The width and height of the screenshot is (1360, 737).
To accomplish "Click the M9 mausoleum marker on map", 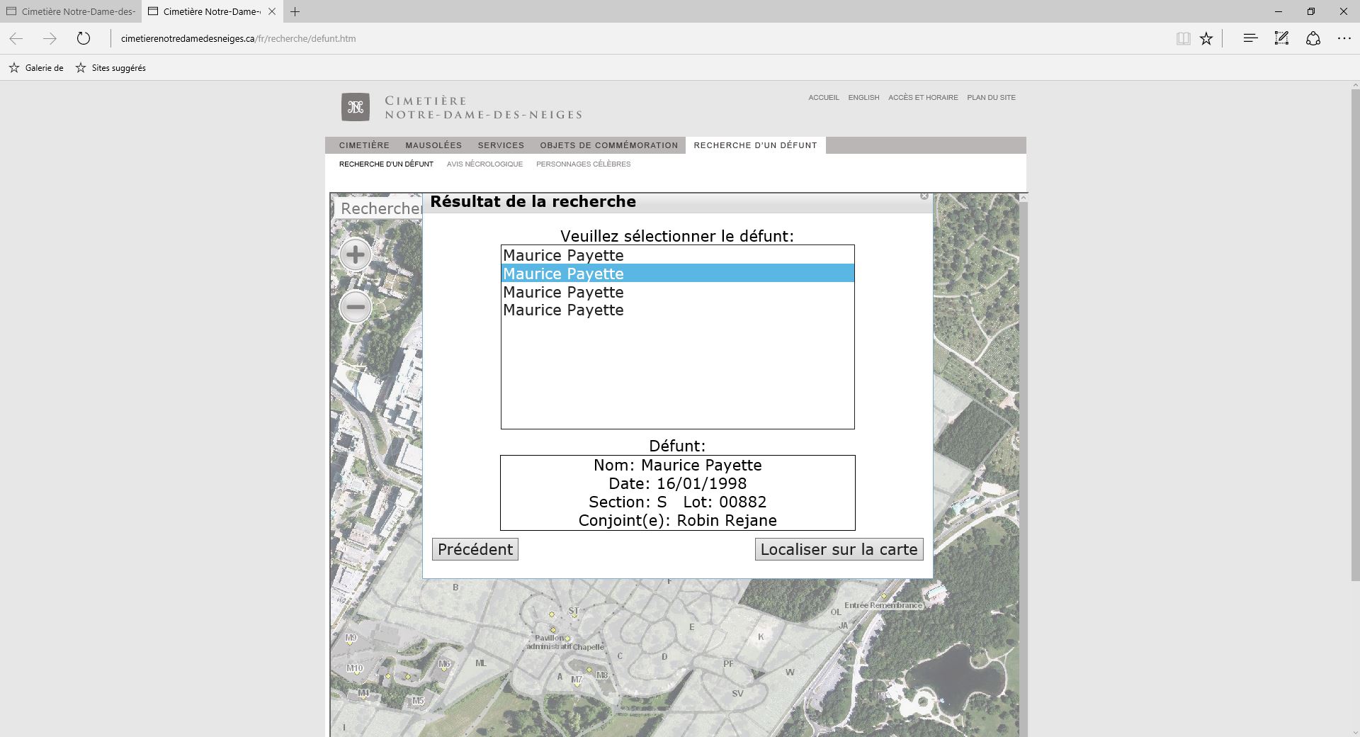I will coord(351,638).
